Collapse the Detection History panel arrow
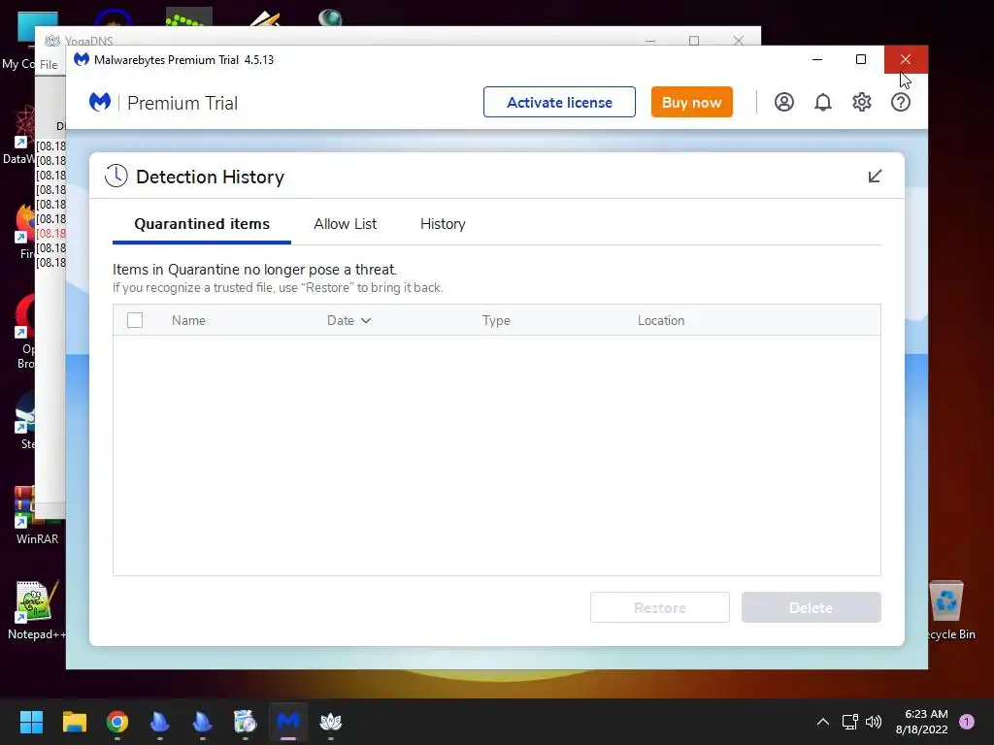 tap(875, 177)
